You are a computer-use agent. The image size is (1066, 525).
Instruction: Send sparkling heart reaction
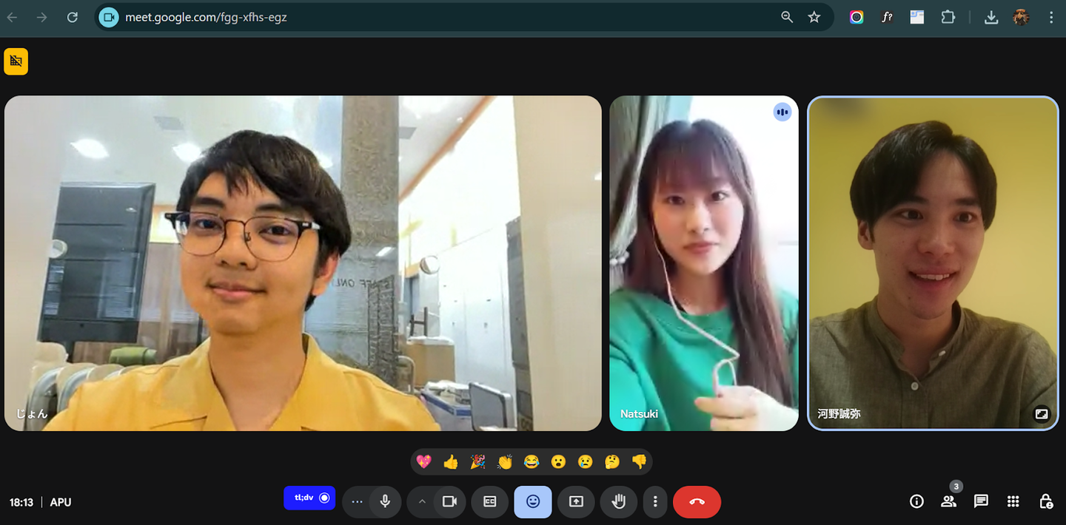(x=423, y=462)
